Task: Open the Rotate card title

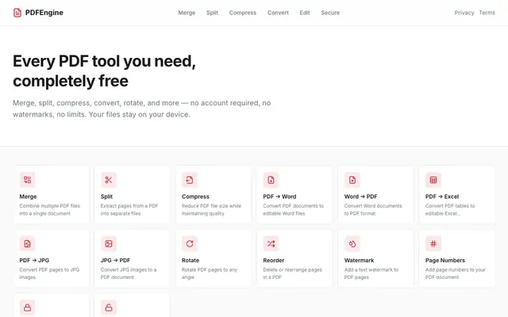Action: point(190,260)
